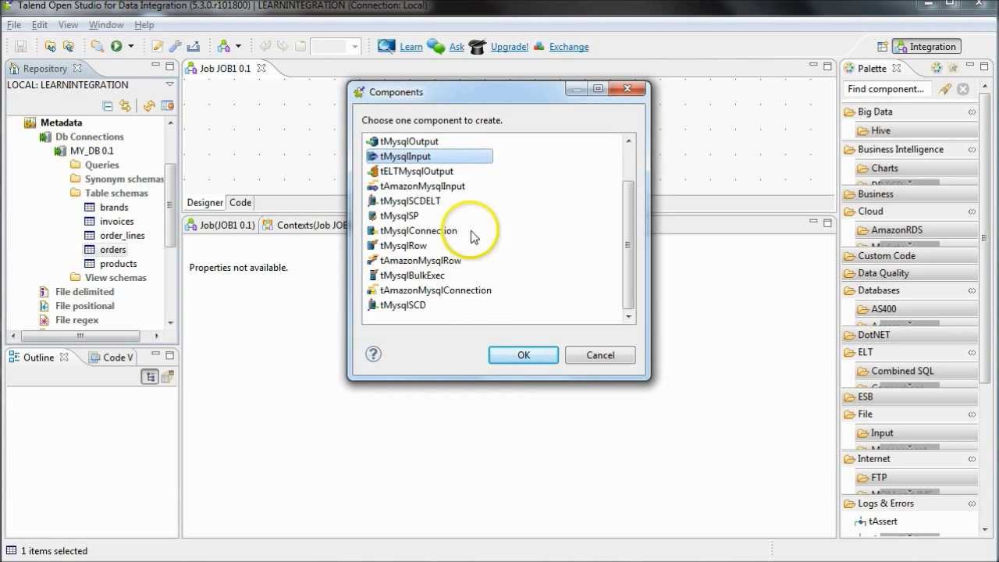Click the Ask chat bubbles icon
The width and height of the screenshot is (999, 562).
click(x=436, y=47)
